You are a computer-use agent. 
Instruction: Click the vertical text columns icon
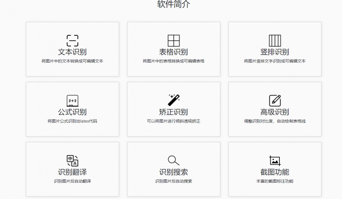(275, 40)
